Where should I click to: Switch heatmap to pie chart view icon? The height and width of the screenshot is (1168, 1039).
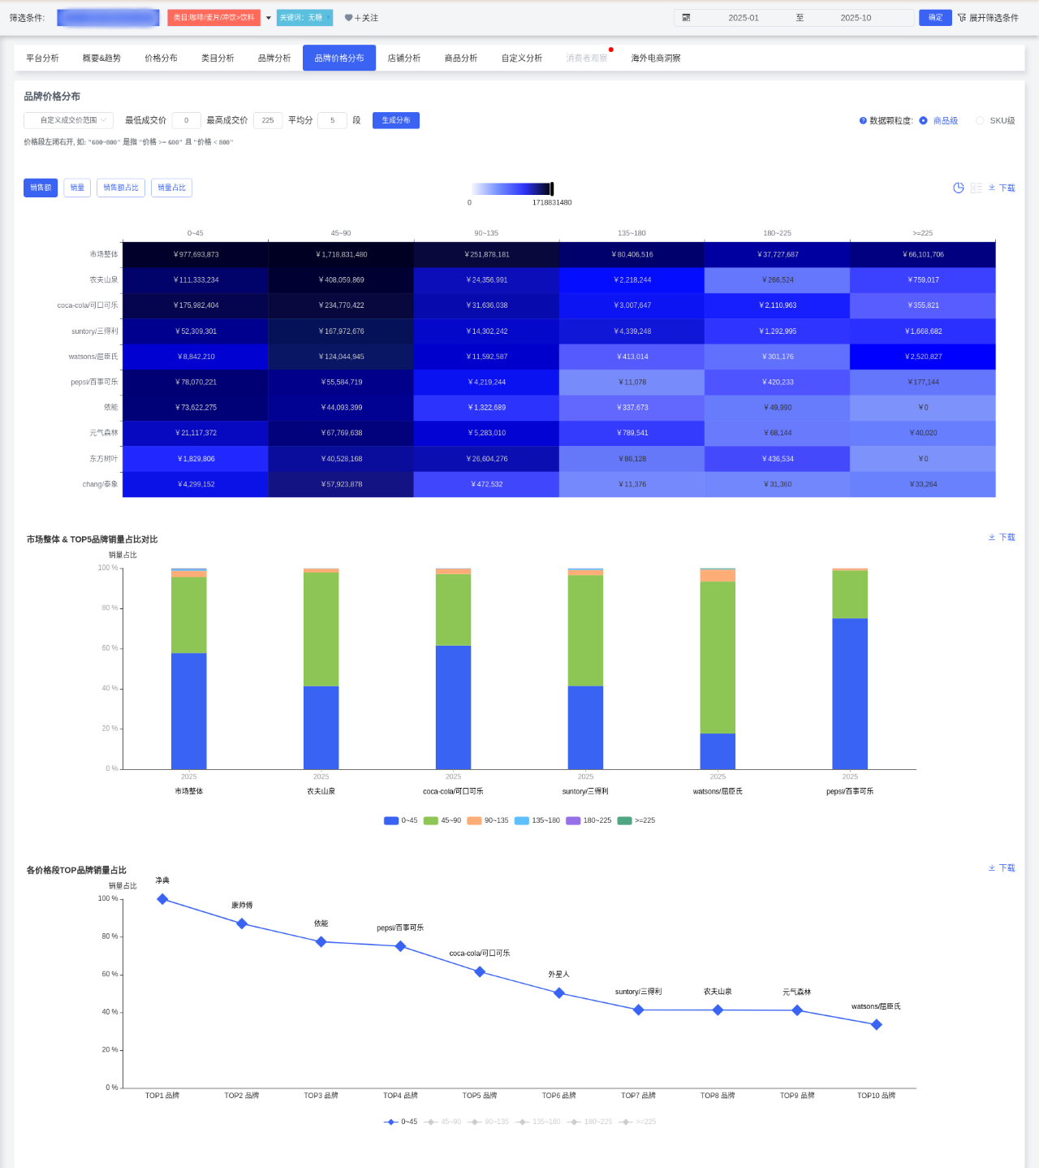click(958, 188)
